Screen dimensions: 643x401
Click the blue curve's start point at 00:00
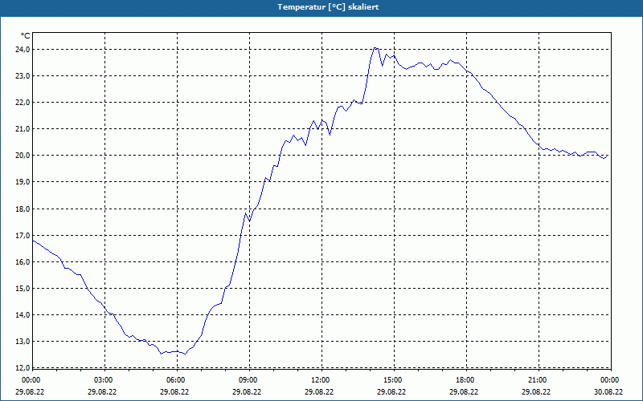(33, 241)
